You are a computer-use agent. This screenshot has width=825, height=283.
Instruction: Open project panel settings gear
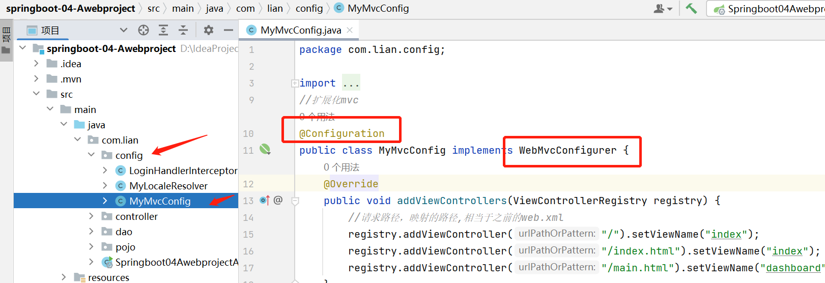tap(208, 31)
